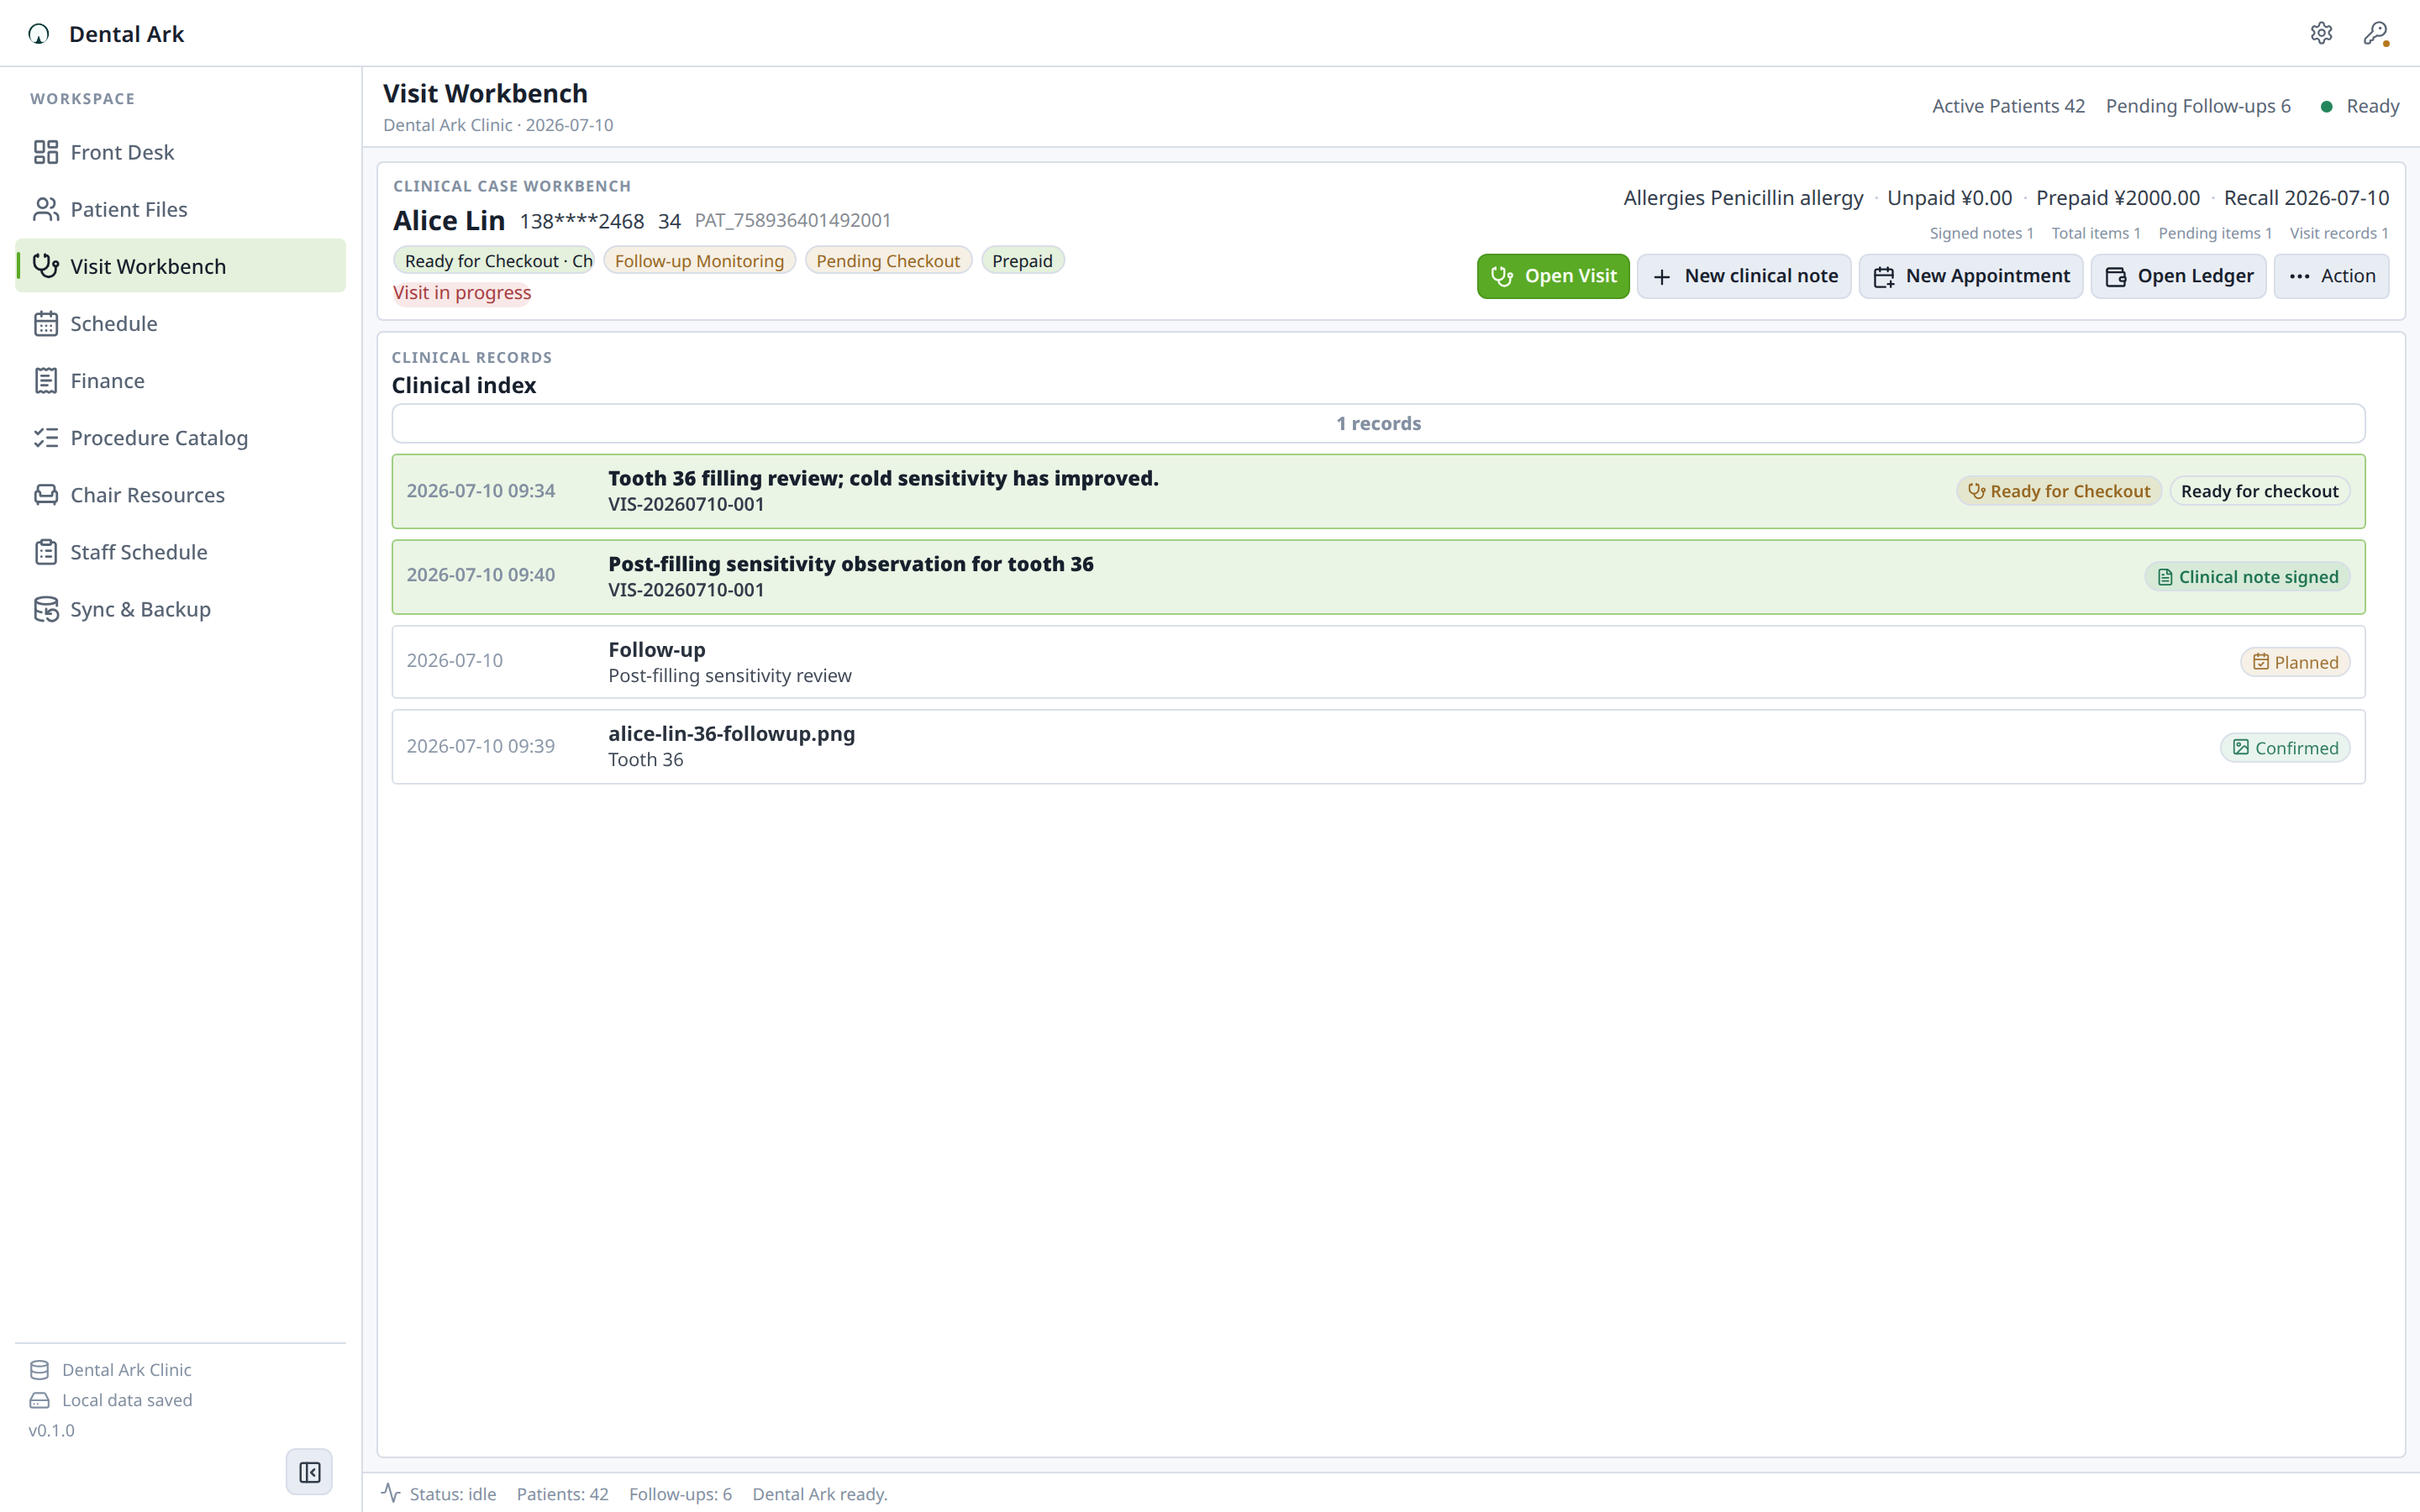Click patient ID PAT_758936401492001
Screen dimensions: 2420x1512
pos(792,220)
